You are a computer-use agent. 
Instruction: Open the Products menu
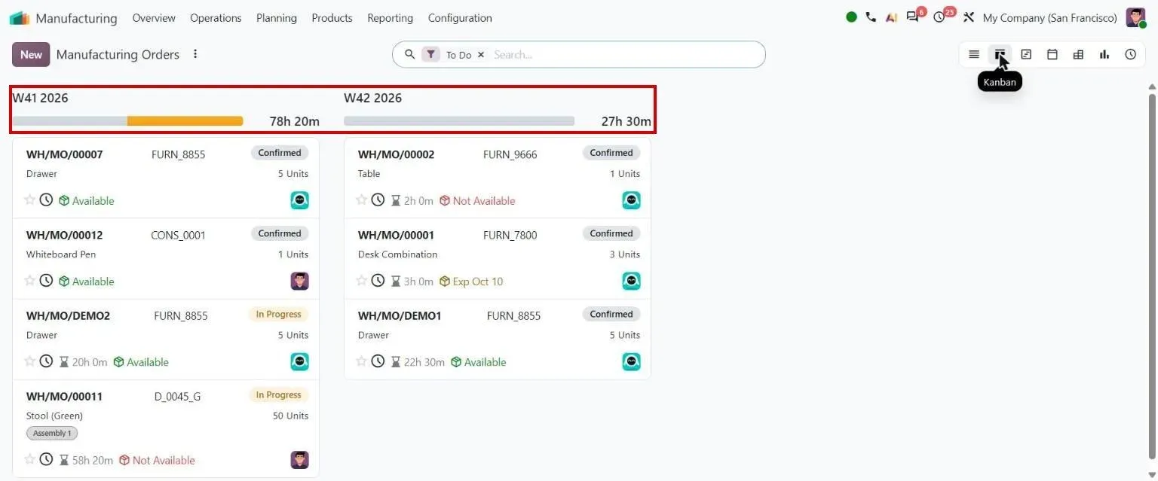[x=332, y=17]
